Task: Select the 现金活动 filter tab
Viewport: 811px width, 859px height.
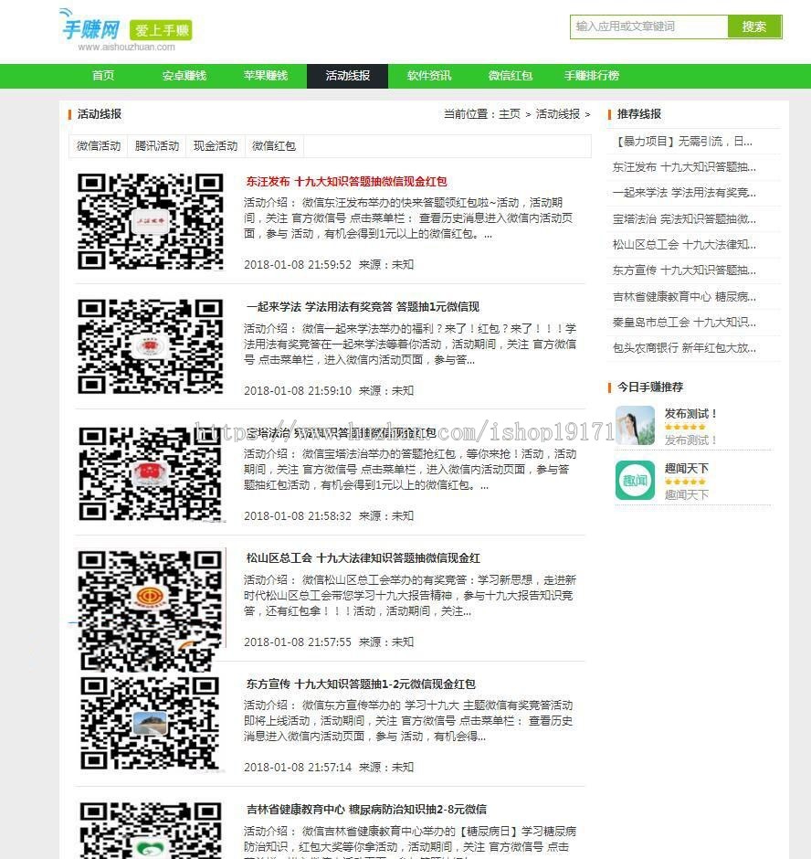Action: pyautogui.click(x=215, y=145)
